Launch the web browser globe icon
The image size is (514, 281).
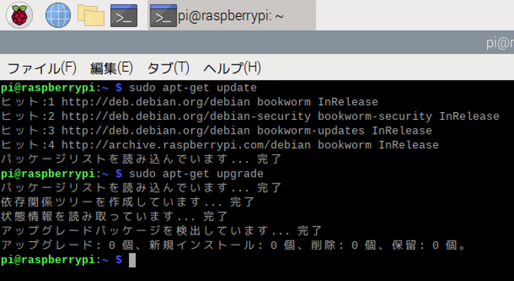58,15
